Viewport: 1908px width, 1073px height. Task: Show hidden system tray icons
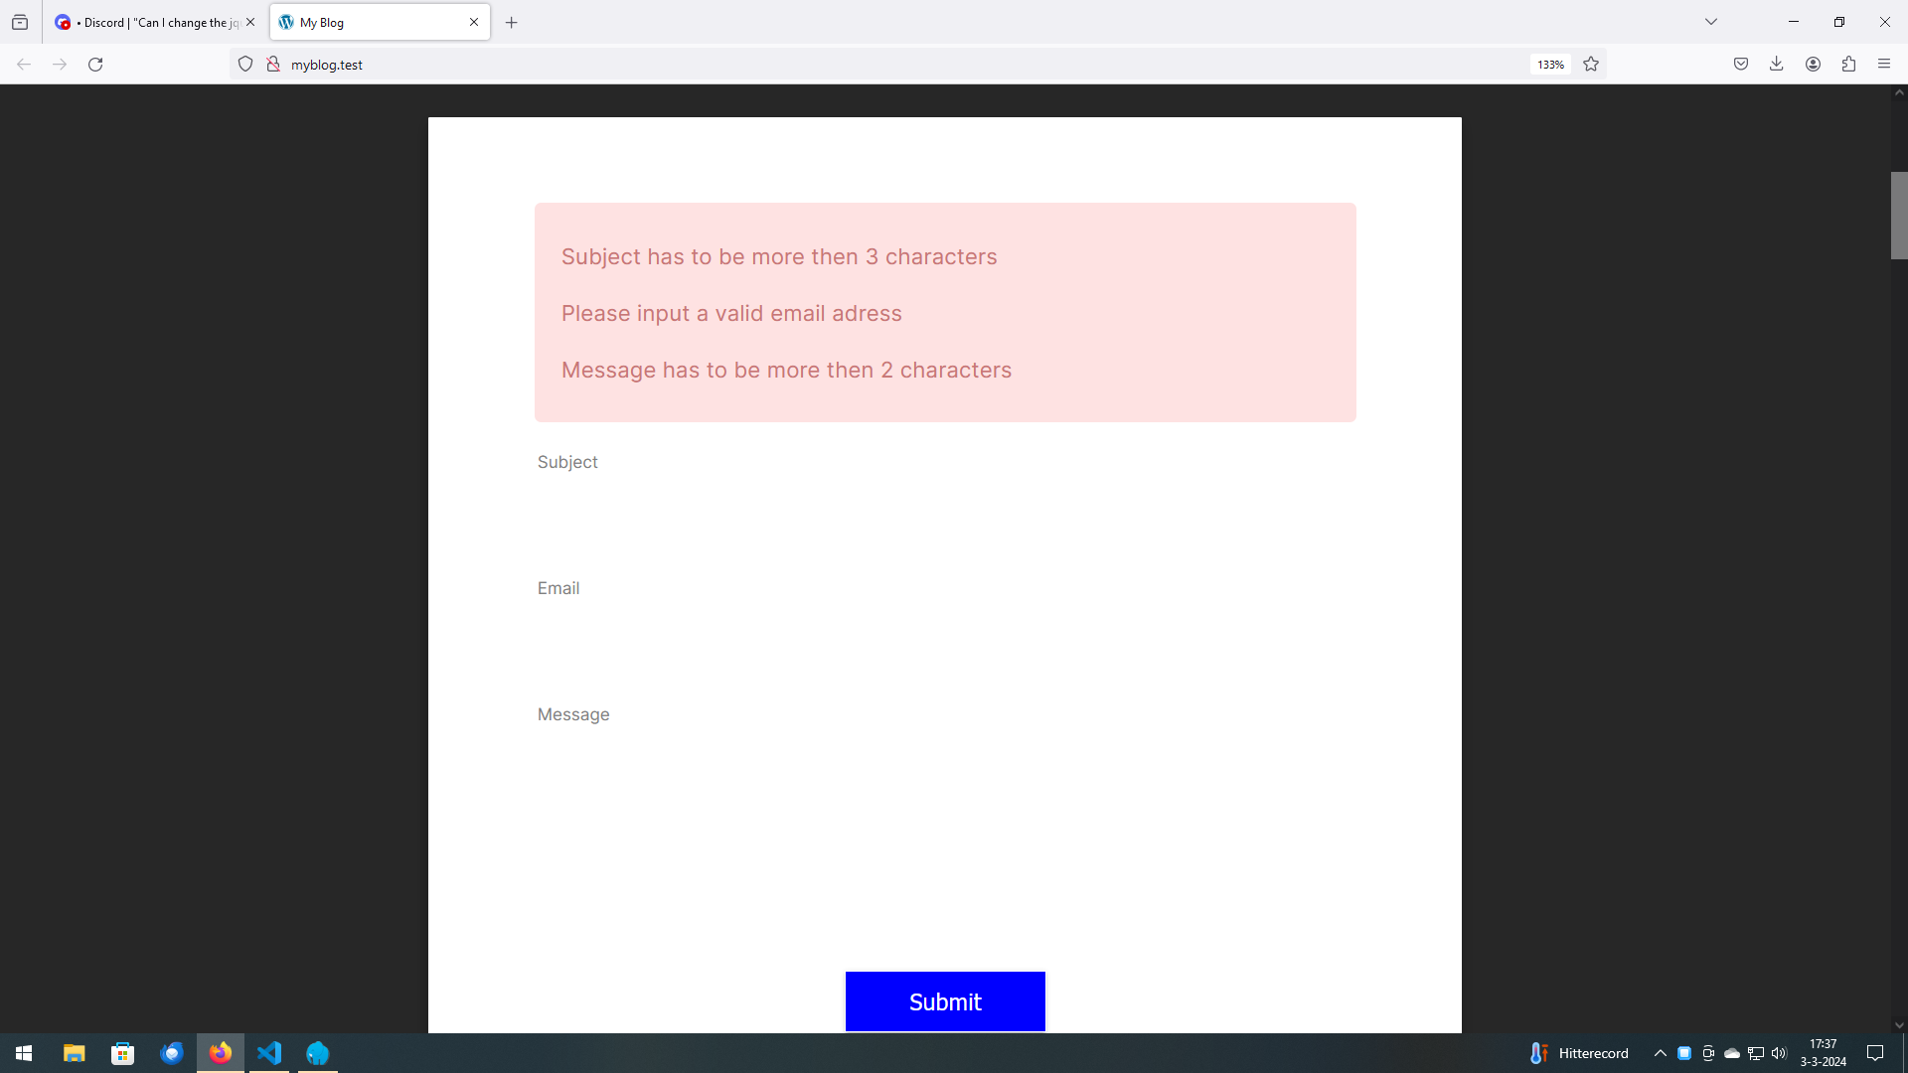pyautogui.click(x=1660, y=1053)
